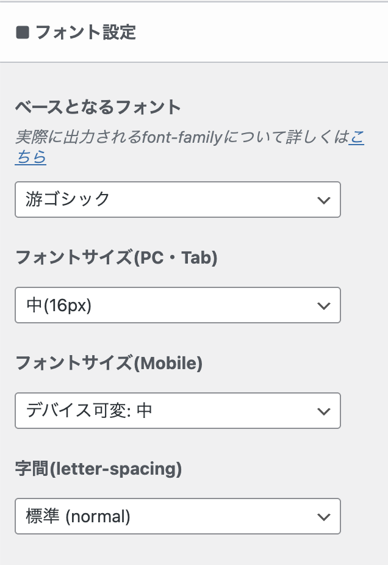This screenshot has width=388, height=565.
Task: Click the 游ゴシック selected value text
Action: tap(68, 200)
